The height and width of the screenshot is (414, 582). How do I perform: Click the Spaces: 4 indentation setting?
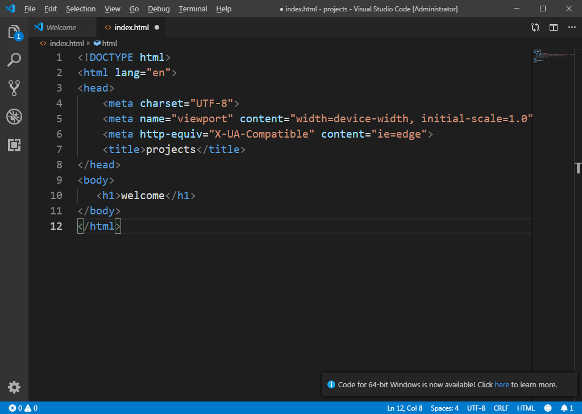444,408
